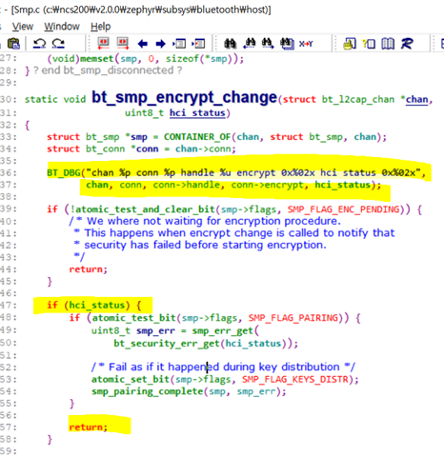This screenshot has height=457, width=444.
Task: Click the second red double-arrow toolbar icon
Action: click(123, 44)
